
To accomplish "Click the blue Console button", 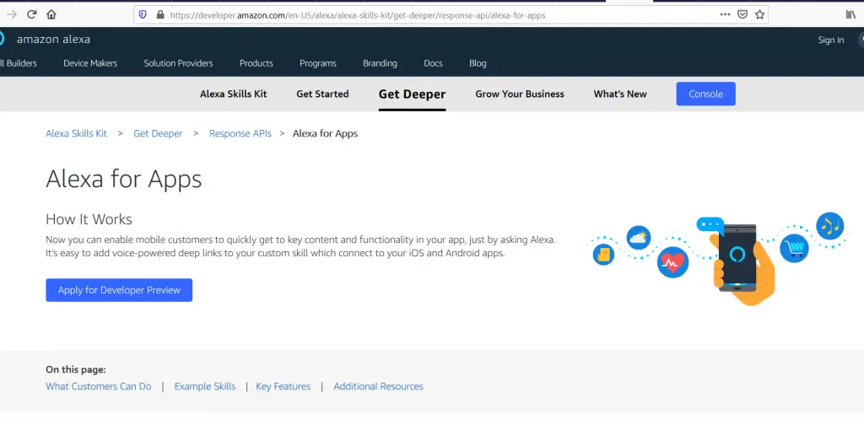I will click(706, 94).
